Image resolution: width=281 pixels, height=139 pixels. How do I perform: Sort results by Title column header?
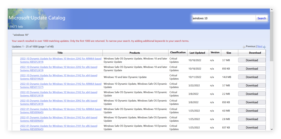[60, 53]
